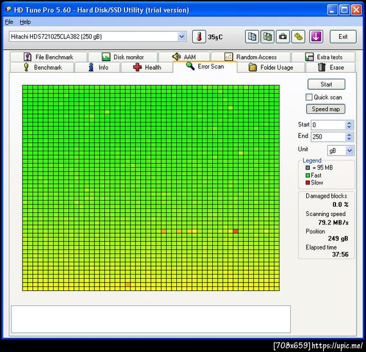Viewport: 366px width, 352px height.
Task: Increase the Start value with up arrow
Action: (349, 123)
